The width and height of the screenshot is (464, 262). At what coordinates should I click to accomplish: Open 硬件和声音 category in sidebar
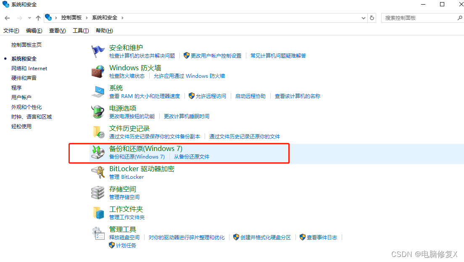point(24,78)
